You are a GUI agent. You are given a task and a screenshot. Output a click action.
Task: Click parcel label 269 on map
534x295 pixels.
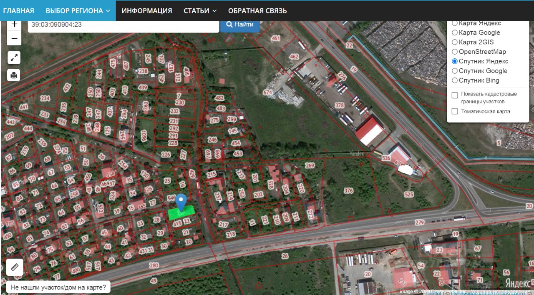pos(310,165)
